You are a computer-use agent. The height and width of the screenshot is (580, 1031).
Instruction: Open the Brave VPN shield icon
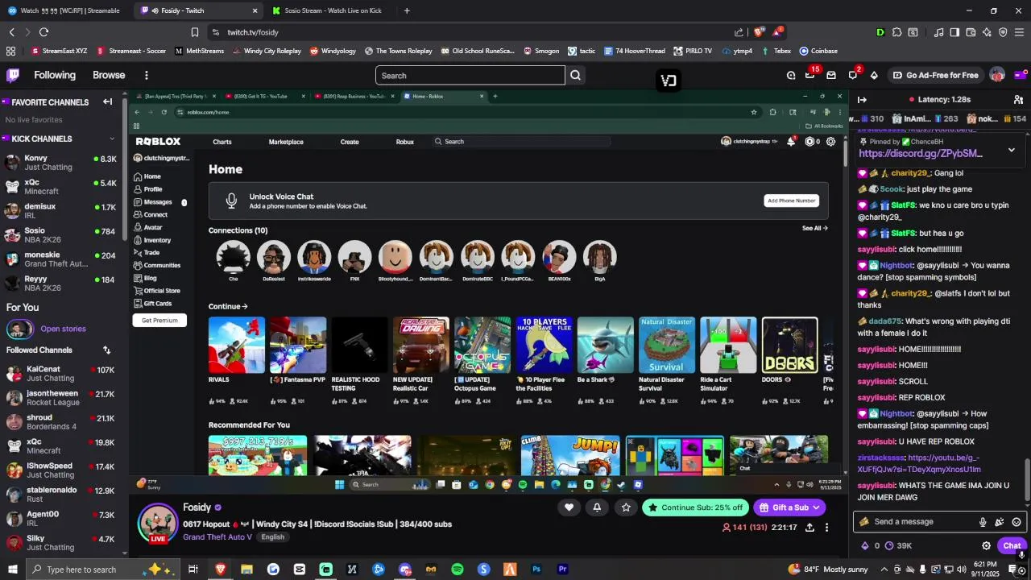point(1003,32)
